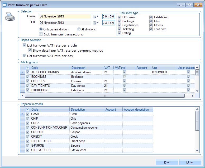This screenshot has width=205, height=168.
Task: Toggle List turnover VAT rate per day
Action: [x=25, y=56]
